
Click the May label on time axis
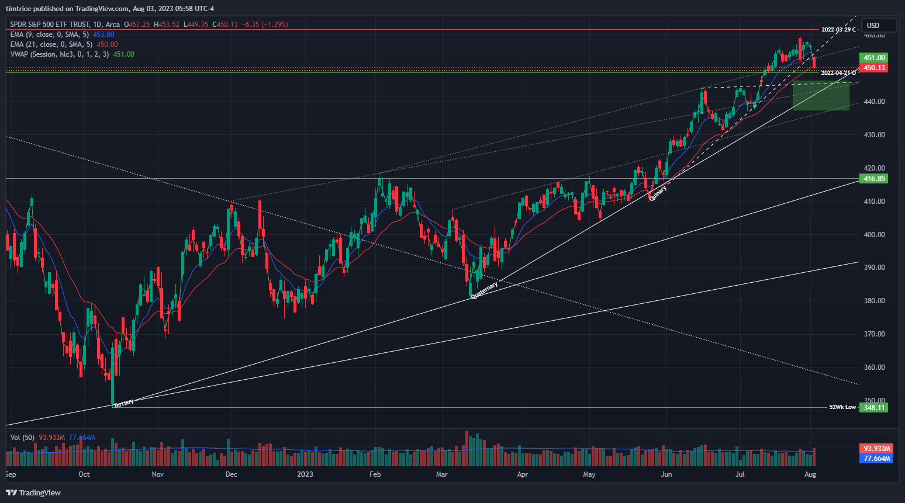589,474
